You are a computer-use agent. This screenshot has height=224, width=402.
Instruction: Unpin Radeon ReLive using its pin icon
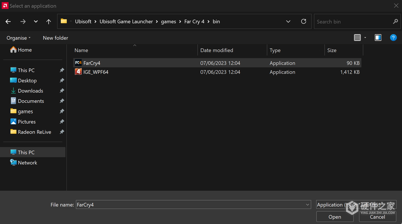[62, 132]
